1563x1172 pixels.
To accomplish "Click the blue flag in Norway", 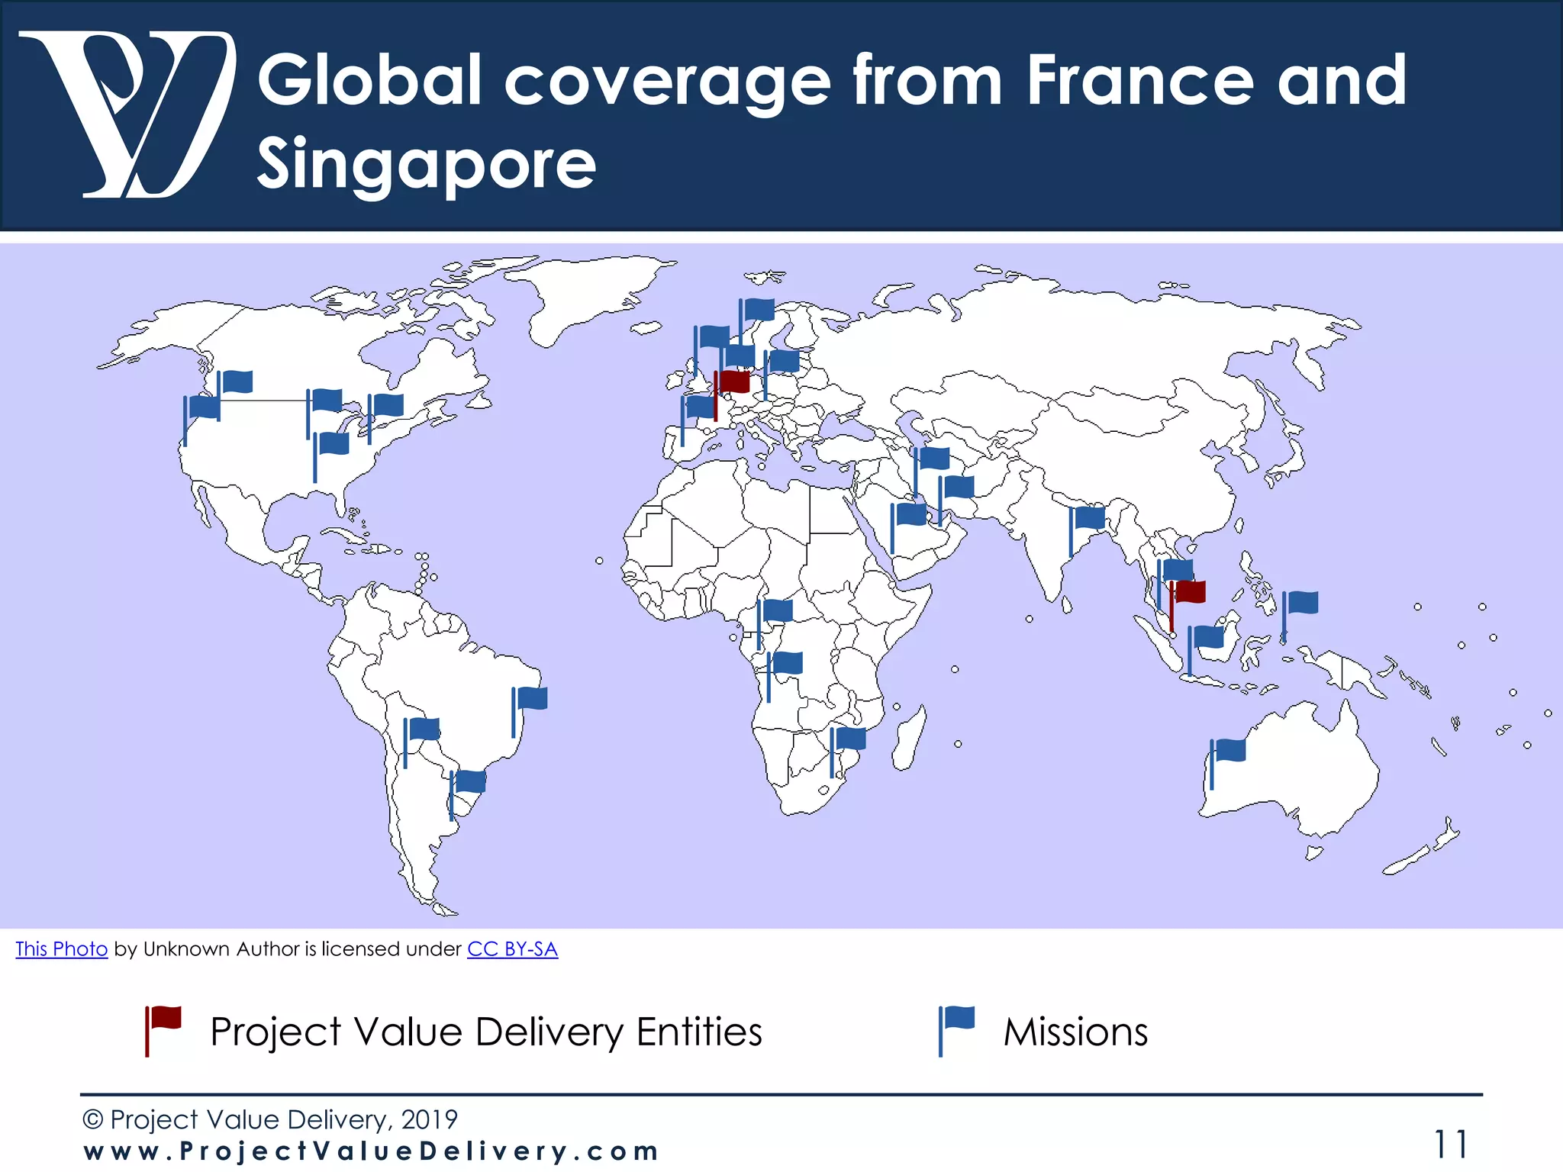I will click(x=756, y=323).
